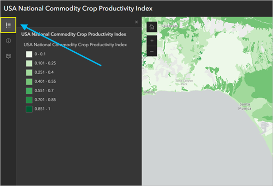Image resolution: width=273 pixels, height=186 pixels.
Task: Click the layer name under legend heading
Action: tap(75, 45)
